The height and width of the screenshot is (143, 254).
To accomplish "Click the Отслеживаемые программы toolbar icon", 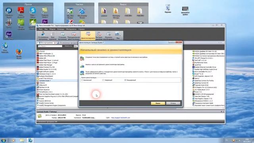I will point(43,36).
